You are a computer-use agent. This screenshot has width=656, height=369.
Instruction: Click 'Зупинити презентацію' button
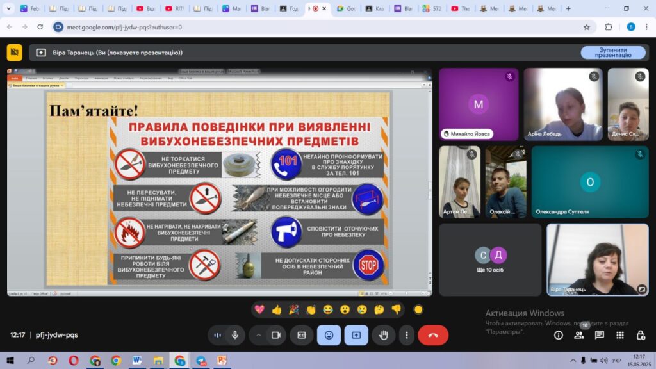tap(612, 53)
